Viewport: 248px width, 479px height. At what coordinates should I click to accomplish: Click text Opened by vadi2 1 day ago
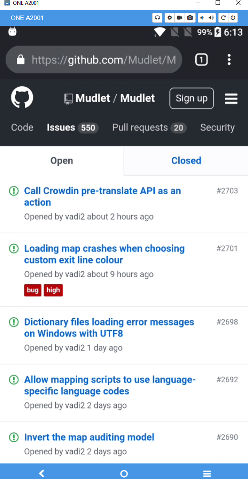click(73, 348)
